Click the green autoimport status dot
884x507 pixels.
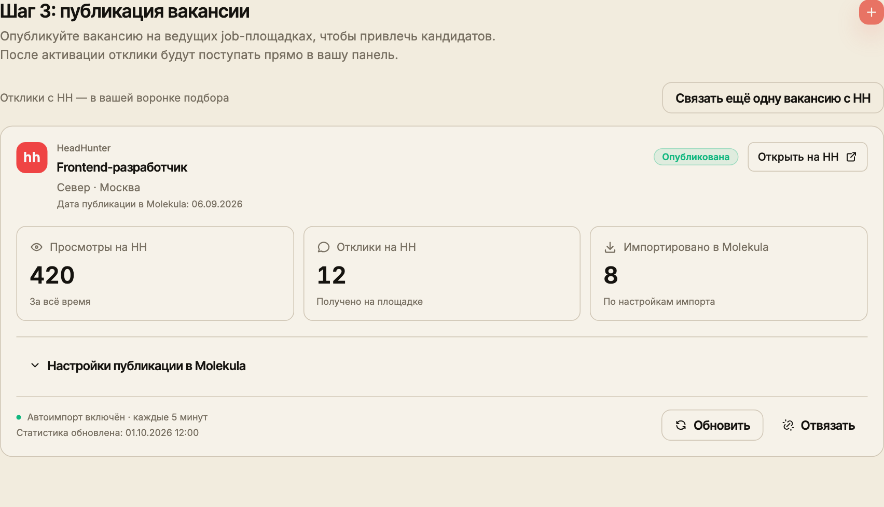pyautogui.click(x=19, y=417)
